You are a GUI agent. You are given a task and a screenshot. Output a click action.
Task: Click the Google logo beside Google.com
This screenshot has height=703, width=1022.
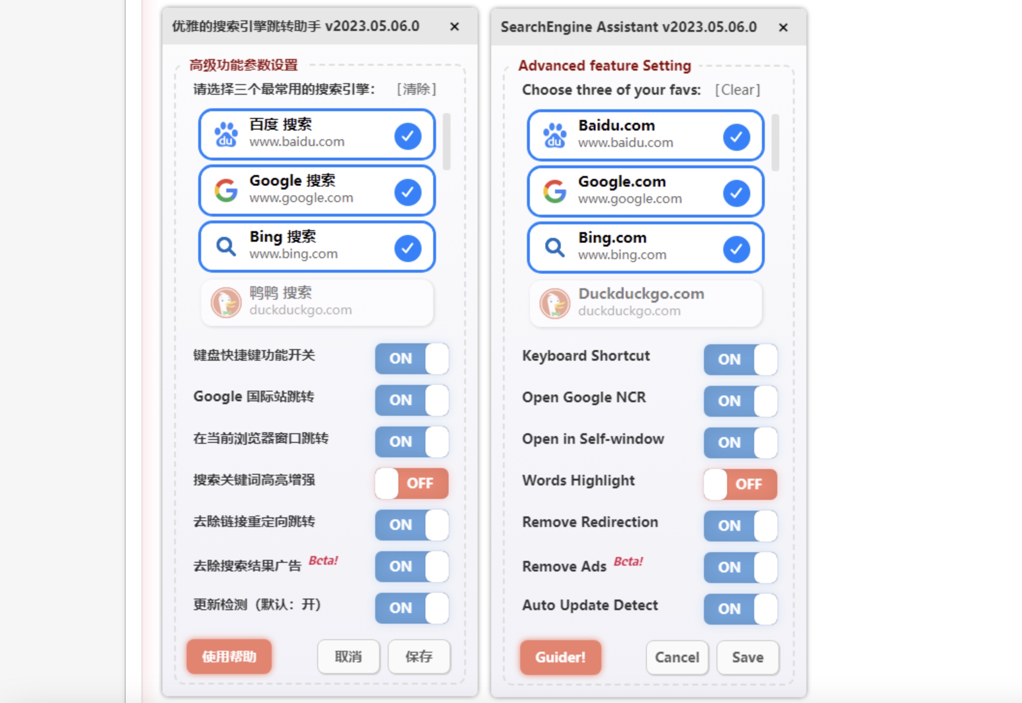point(555,191)
